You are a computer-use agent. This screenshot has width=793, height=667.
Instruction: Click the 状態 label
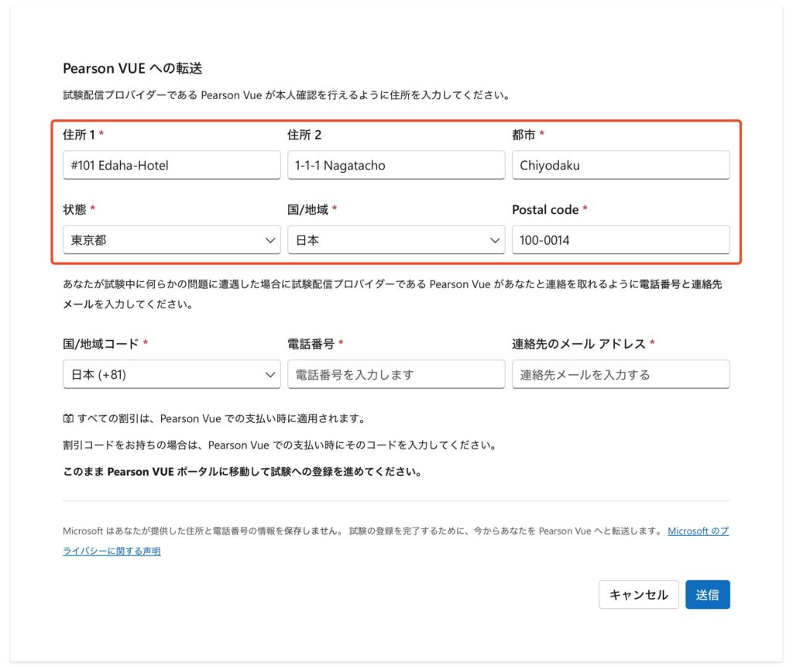(x=74, y=209)
